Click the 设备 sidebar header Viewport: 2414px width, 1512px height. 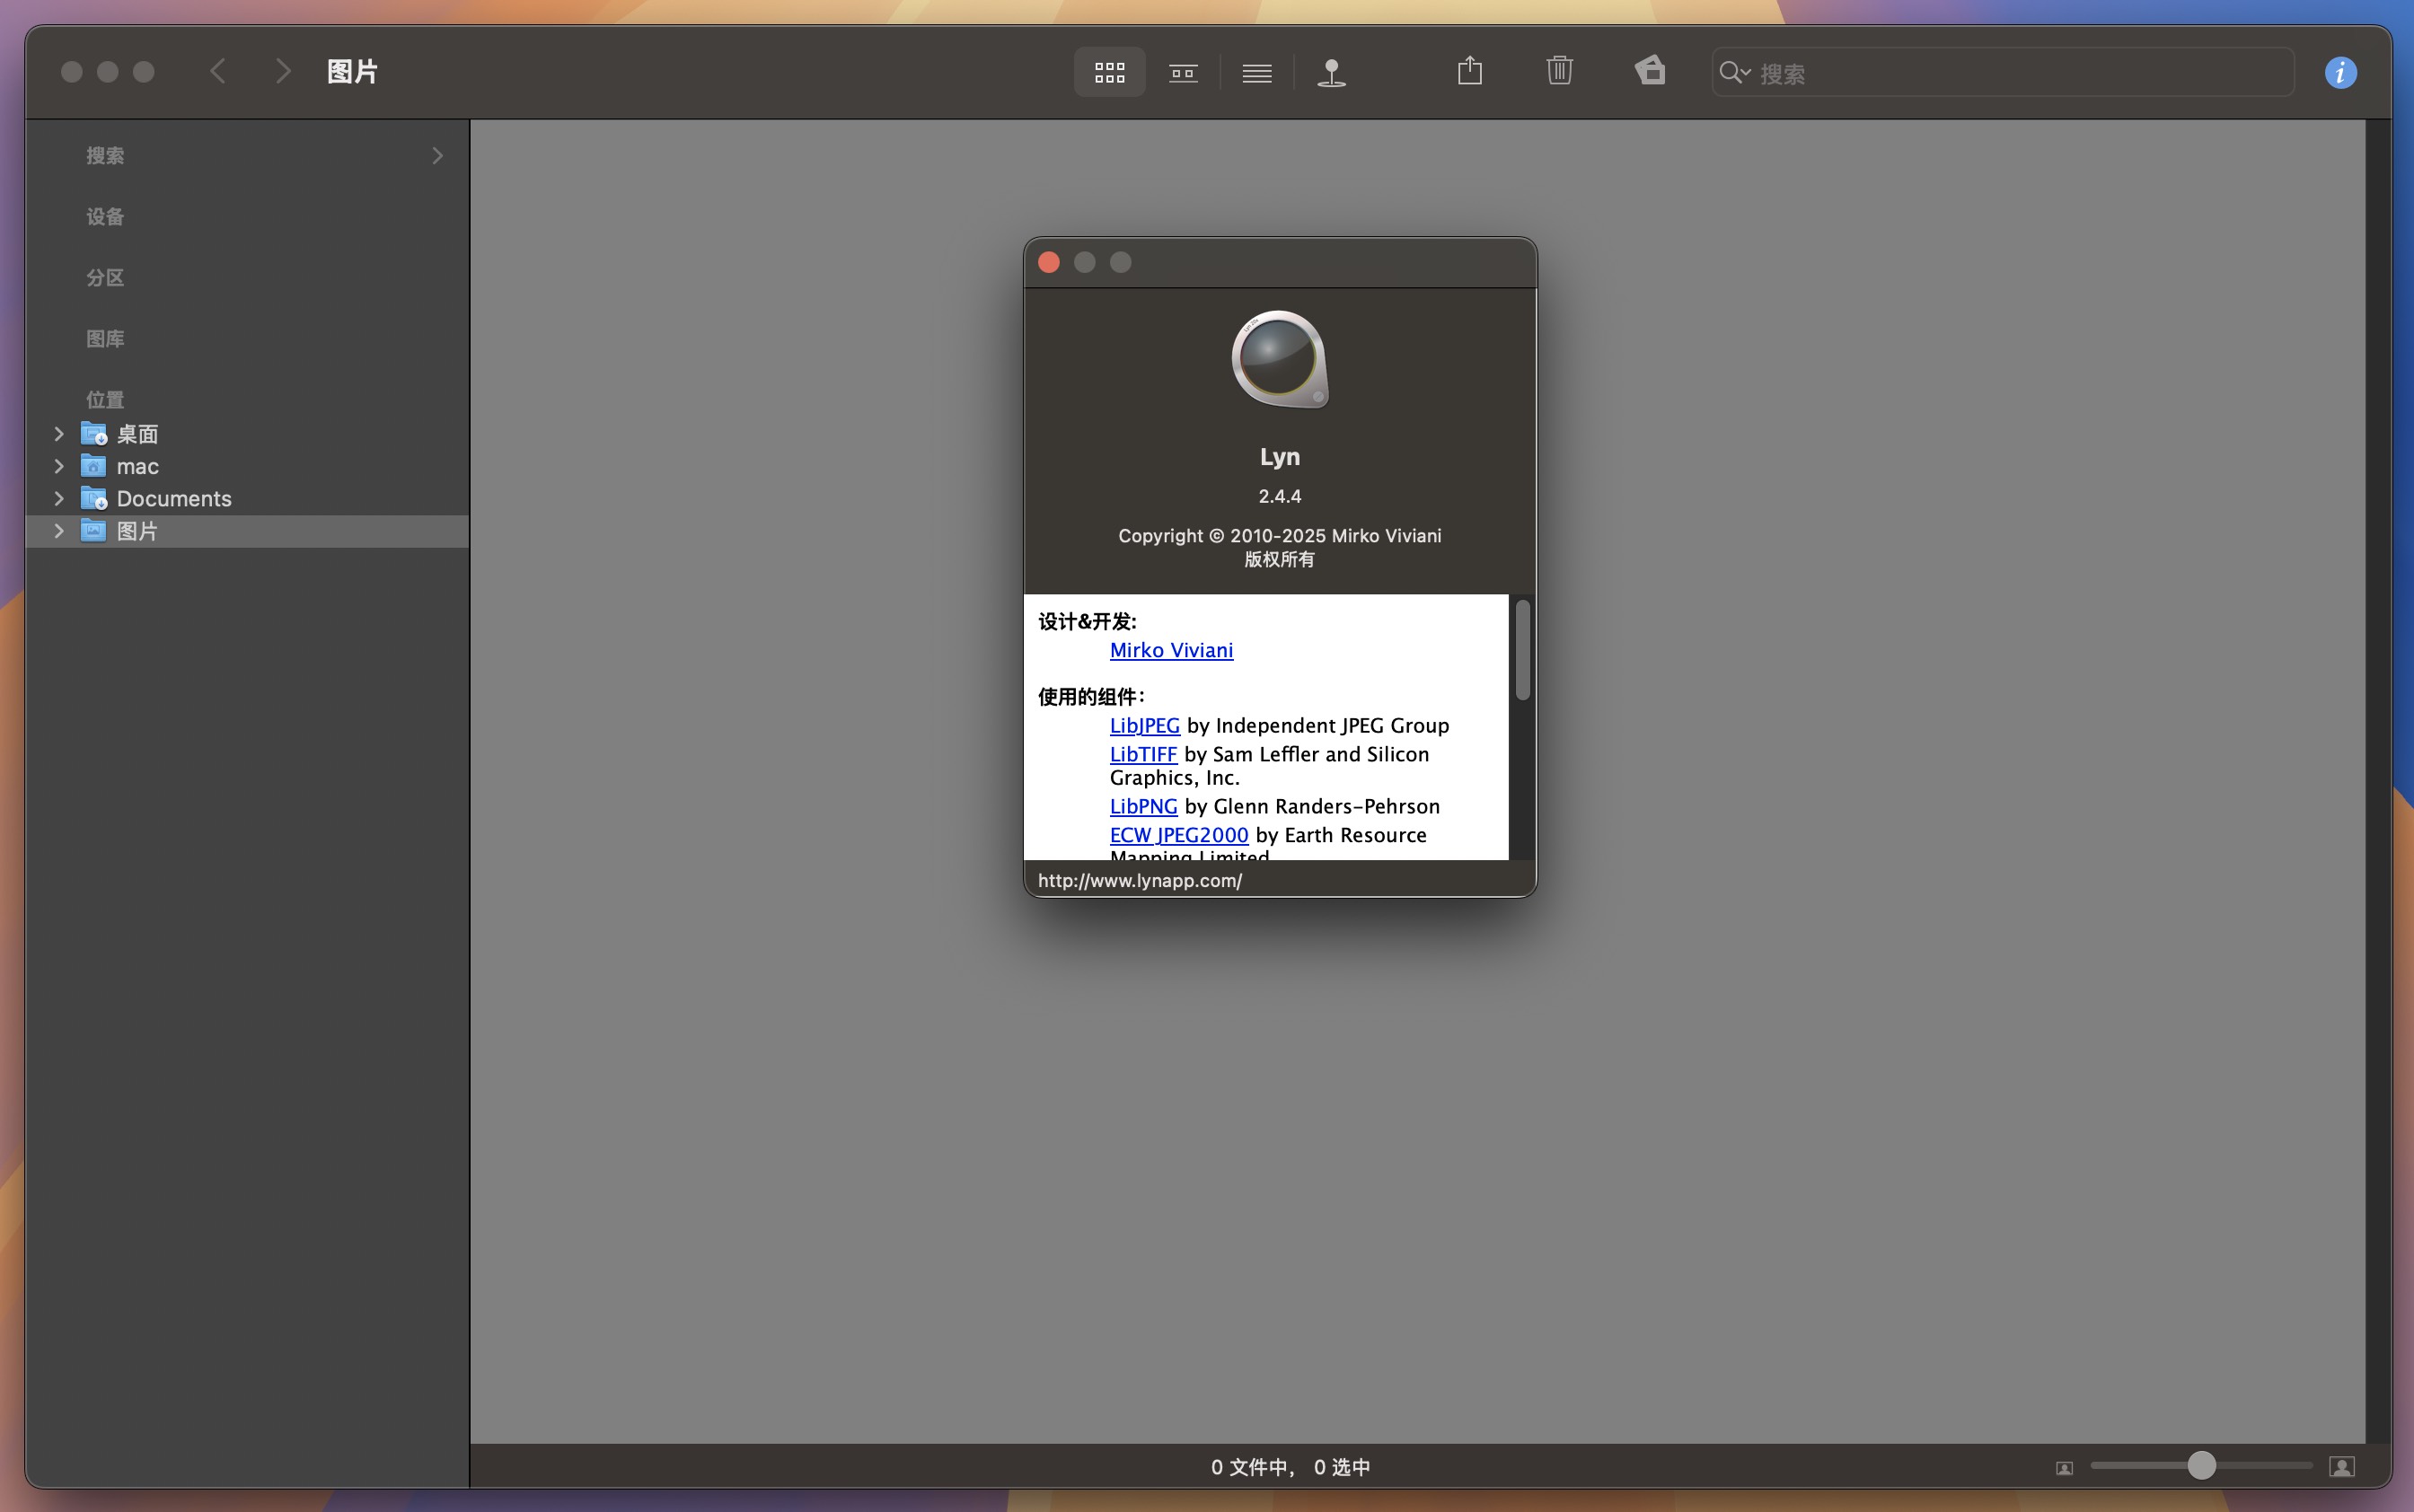click(105, 217)
